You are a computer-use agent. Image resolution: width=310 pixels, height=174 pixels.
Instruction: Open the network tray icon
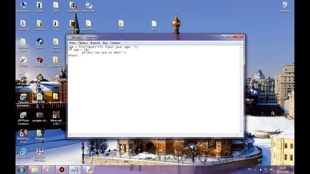click(266, 170)
